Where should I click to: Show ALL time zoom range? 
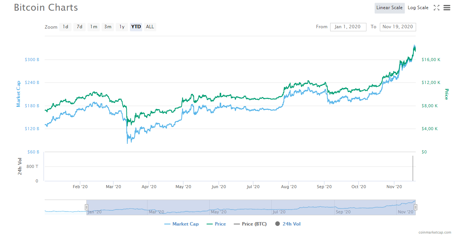pos(150,27)
